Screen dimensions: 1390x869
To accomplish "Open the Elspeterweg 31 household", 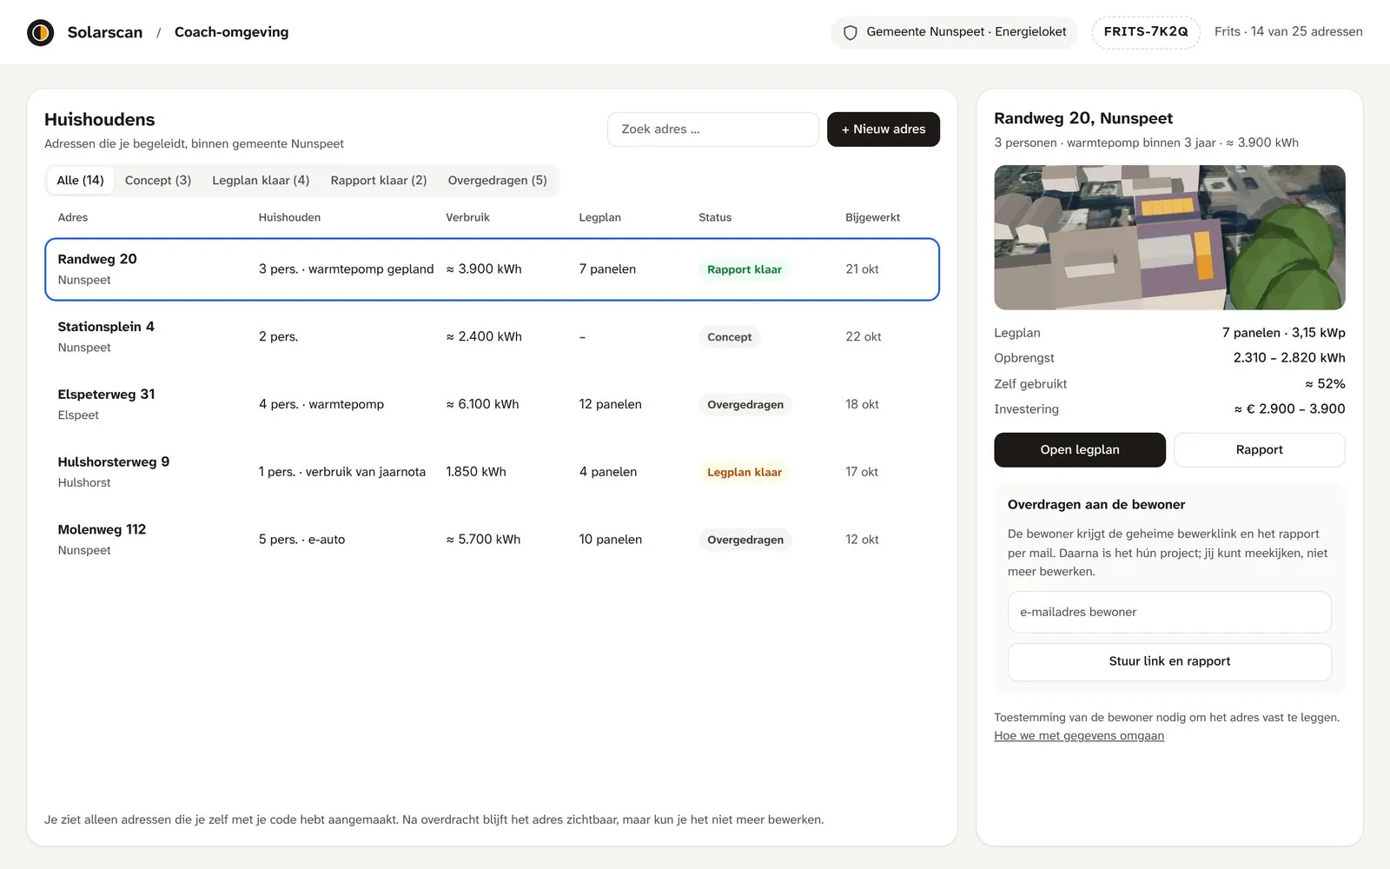I will coord(492,405).
